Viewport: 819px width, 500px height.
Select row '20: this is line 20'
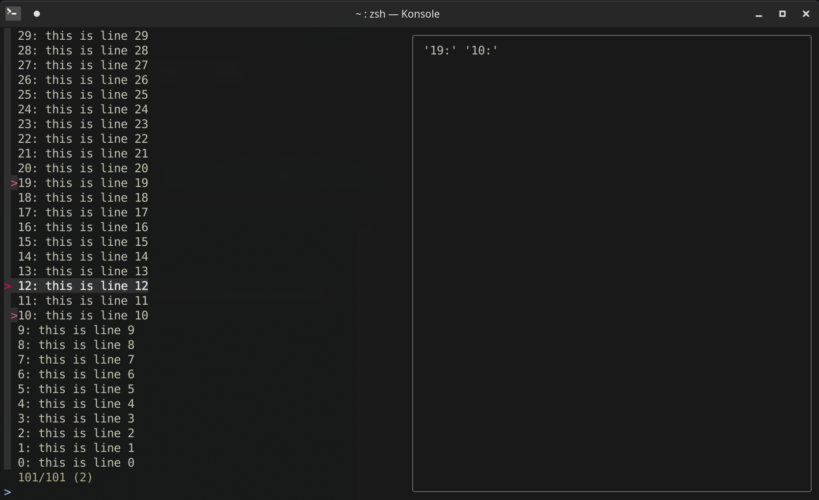click(83, 168)
